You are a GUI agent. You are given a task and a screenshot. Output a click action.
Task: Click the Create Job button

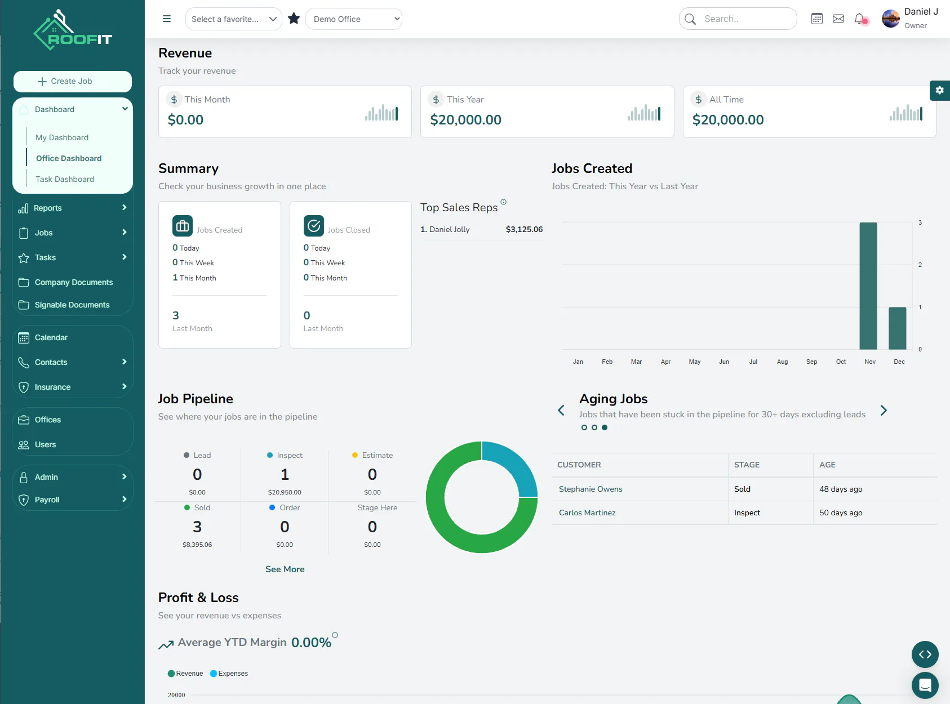tap(73, 81)
